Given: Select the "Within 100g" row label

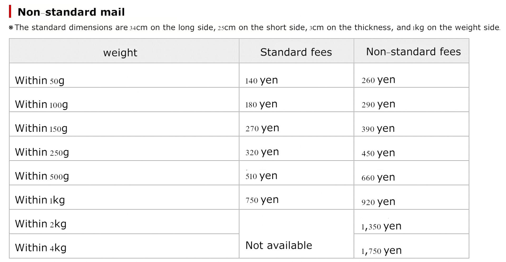Looking at the screenshot, I should point(41,104).
